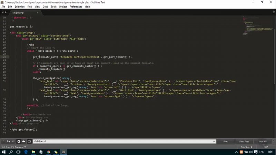Toggle case sensitive search (Aa)
Image resolution: width=276 pixels, height=155 pixels.
(x=8, y=142)
